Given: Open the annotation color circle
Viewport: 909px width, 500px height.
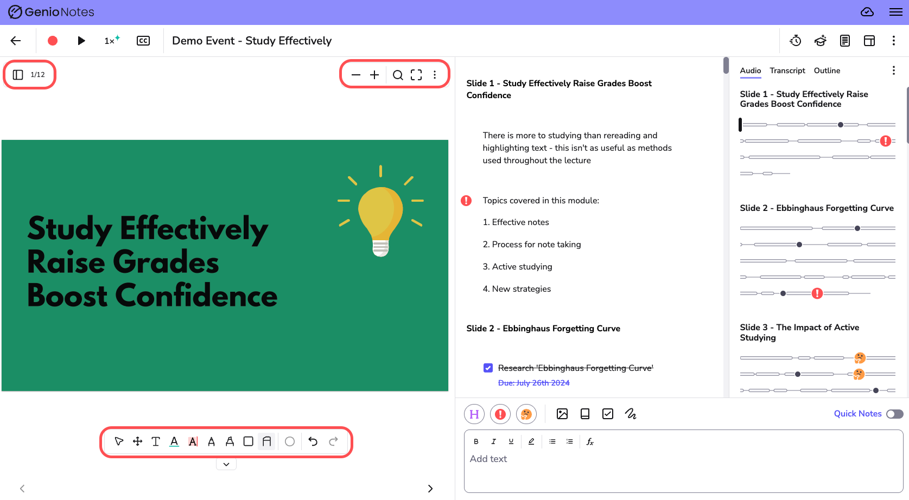Looking at the screenshot, I should [290, 441].
